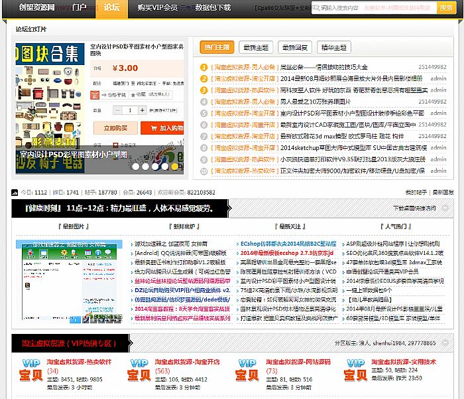
Task: Open 2014淘宝客教程 red link
Action: [182, 309]
